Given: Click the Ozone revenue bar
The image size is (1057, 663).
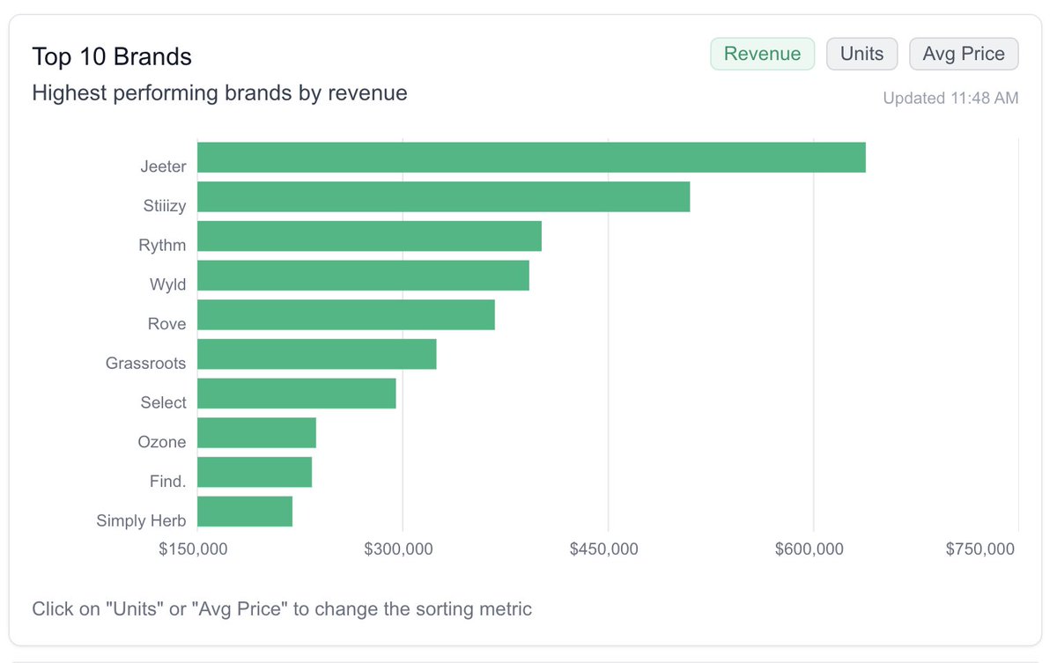Looking at the screenshot, I should coord(256,433).
